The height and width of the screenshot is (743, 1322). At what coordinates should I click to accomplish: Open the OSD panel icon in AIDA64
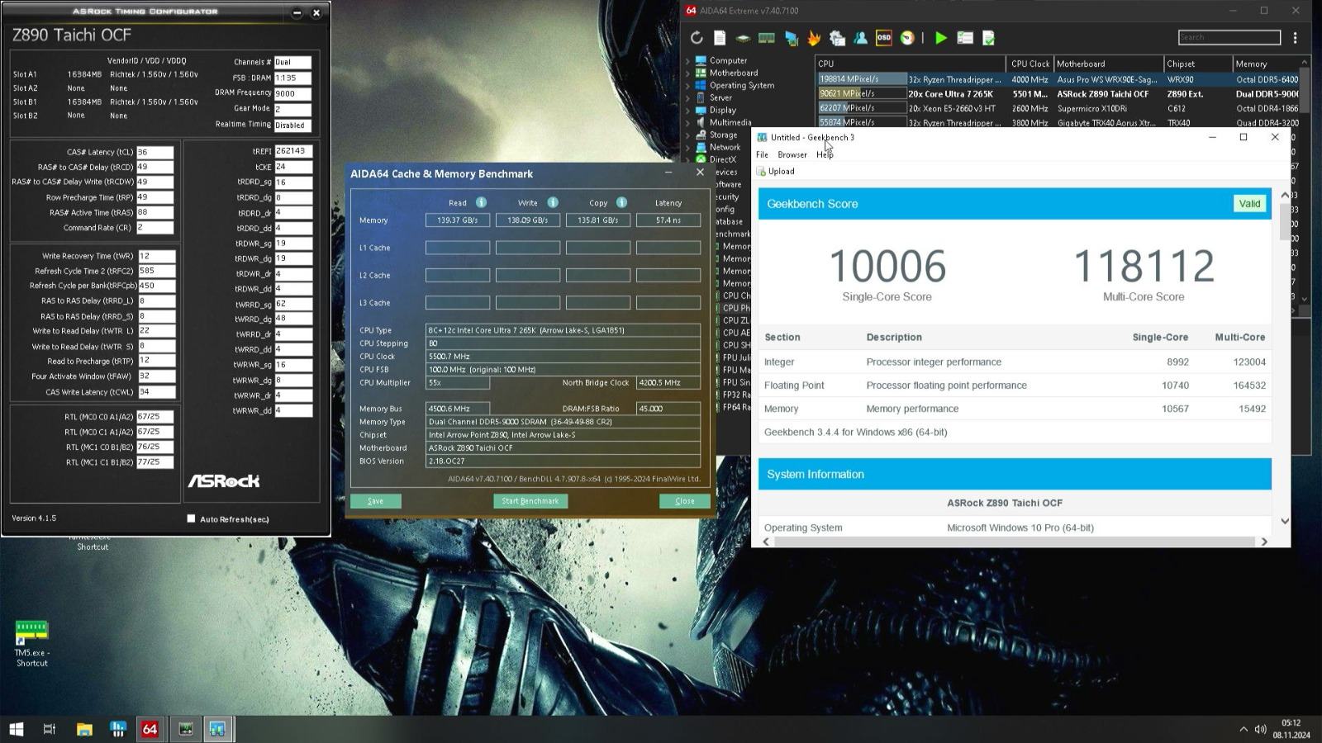tap(883, 38)
